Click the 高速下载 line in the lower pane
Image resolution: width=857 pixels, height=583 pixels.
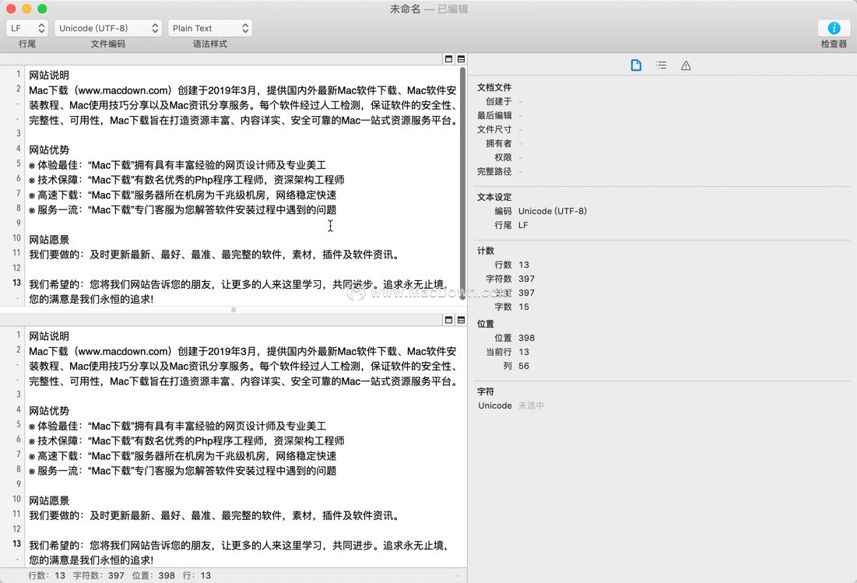[183, 456]
